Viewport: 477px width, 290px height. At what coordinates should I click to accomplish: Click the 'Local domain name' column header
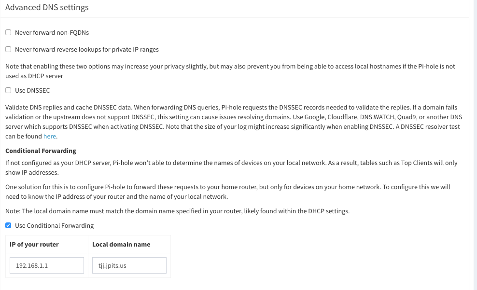pos(121,245)
